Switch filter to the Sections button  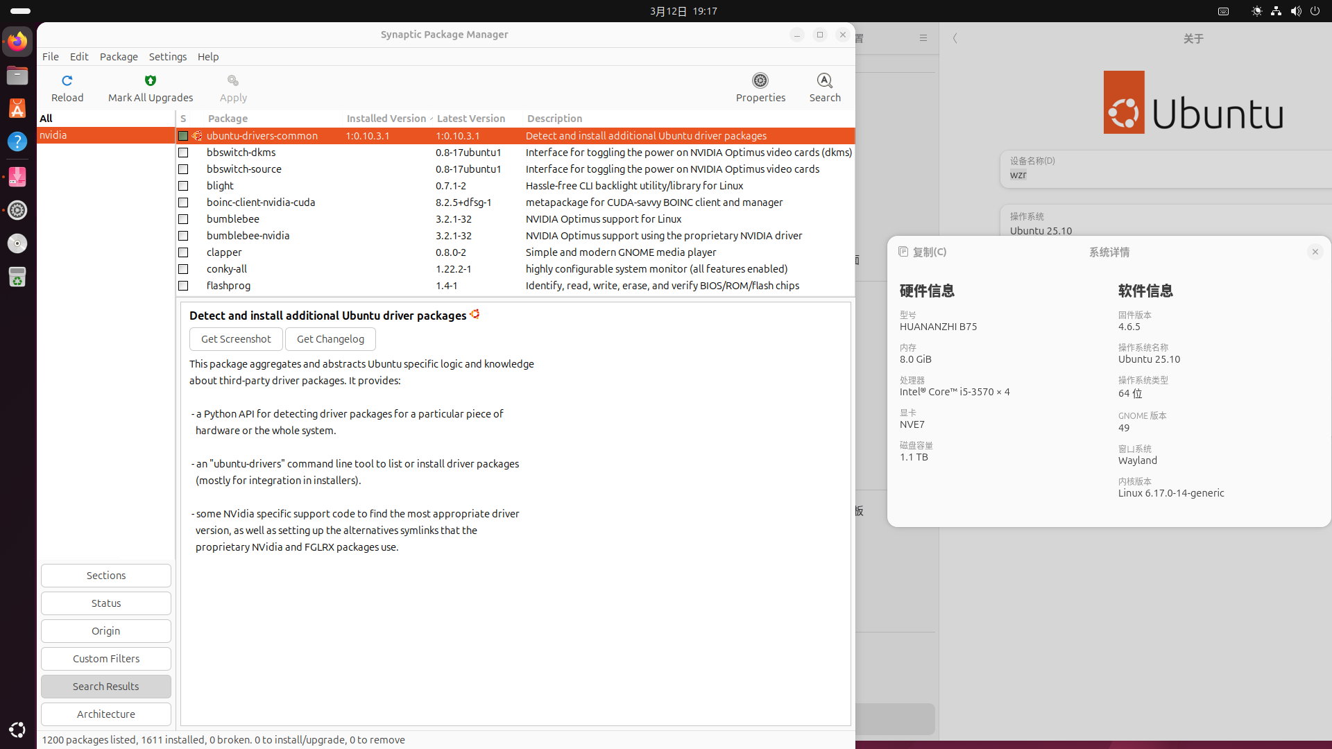(105, 576)
